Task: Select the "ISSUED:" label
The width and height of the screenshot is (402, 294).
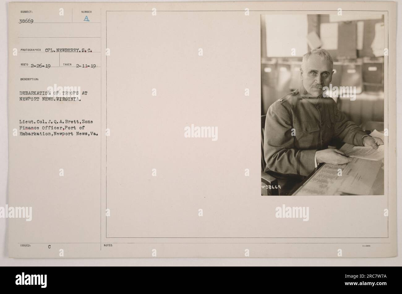Action: tap(25, 245)
